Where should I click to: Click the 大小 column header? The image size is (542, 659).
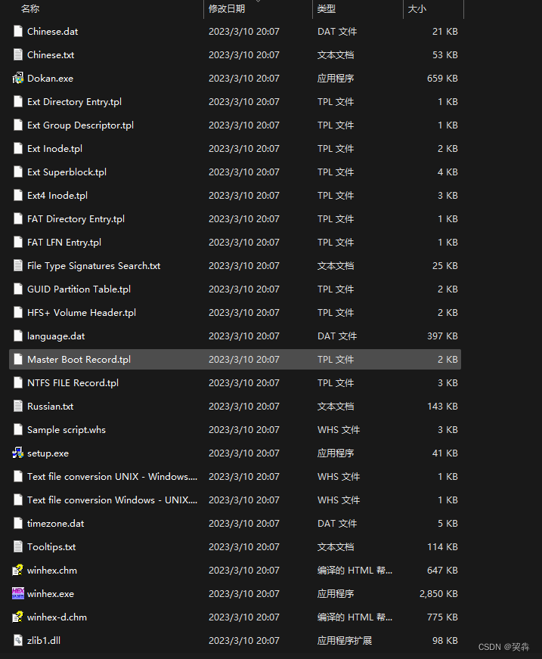point(417,9)
